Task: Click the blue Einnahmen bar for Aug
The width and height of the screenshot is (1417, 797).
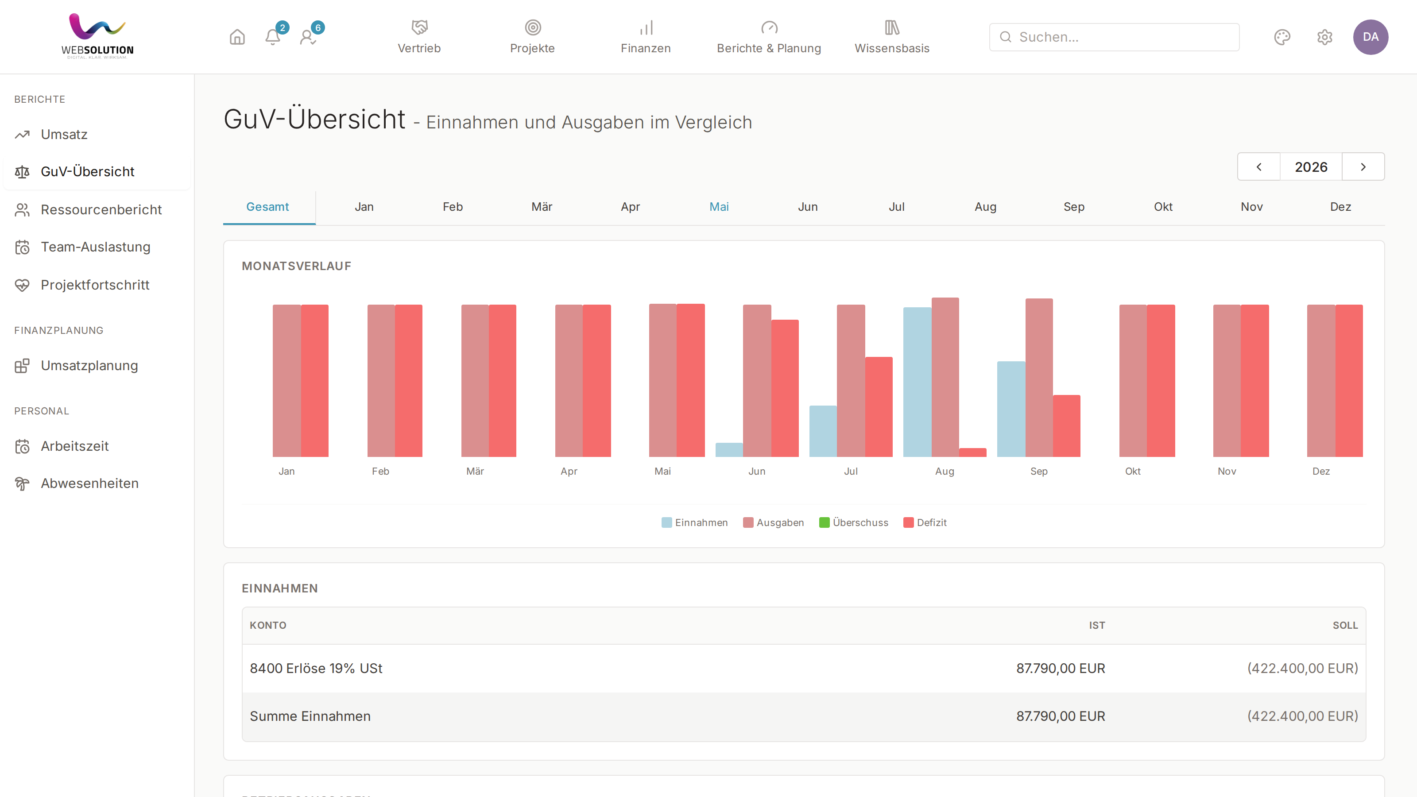Action: pos(917,382)
